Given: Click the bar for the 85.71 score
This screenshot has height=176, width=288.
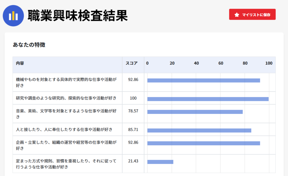Looking at the screenshot, I should [x=199, y=130].
